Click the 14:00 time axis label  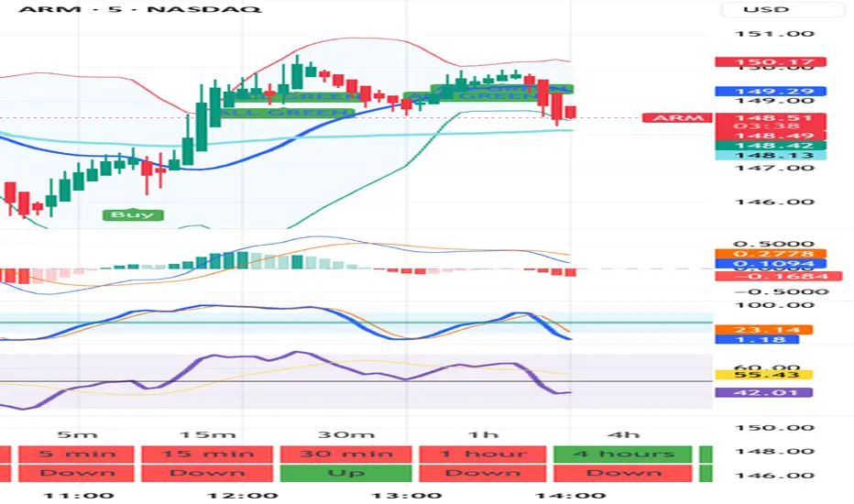[x=570, y=496]
